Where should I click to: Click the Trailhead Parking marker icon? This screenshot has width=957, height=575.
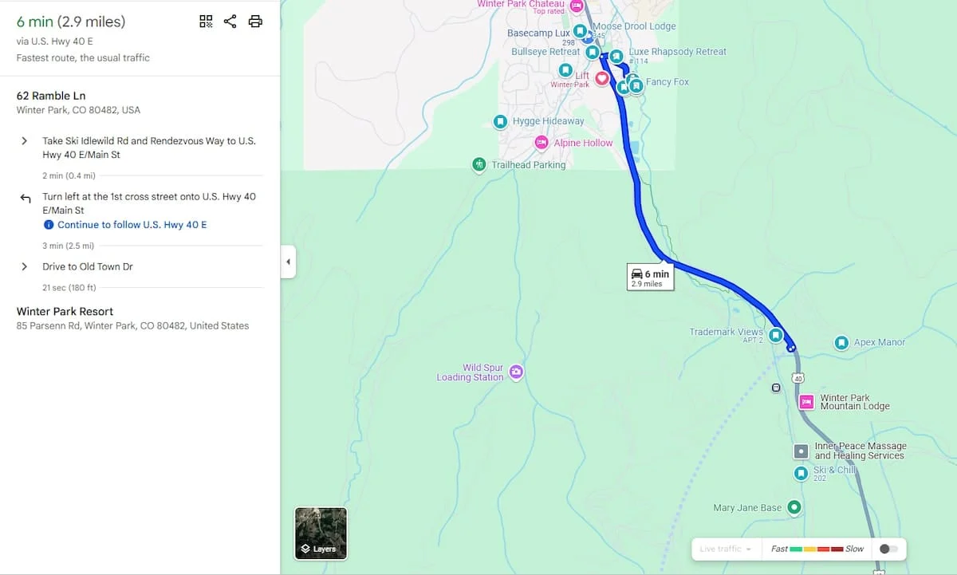coord(479,164)
